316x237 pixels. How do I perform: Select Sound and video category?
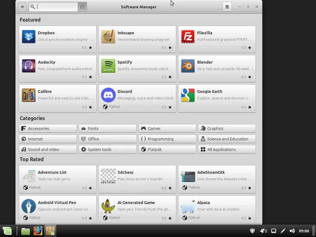pos(48,149)
